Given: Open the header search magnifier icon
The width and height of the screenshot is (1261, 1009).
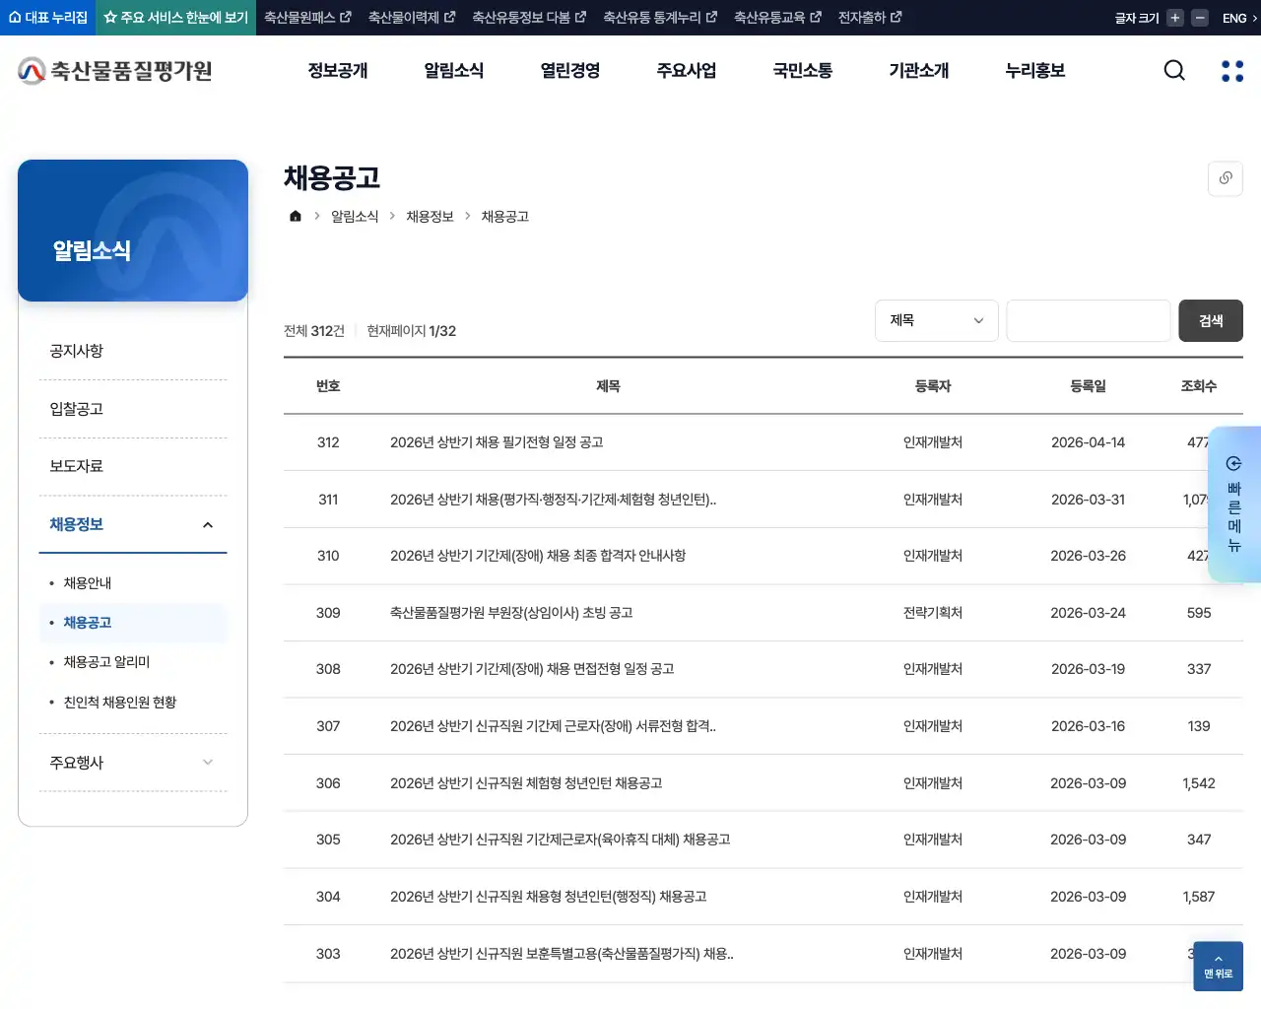Looking at the screenshot, I should pos(1173,70).
